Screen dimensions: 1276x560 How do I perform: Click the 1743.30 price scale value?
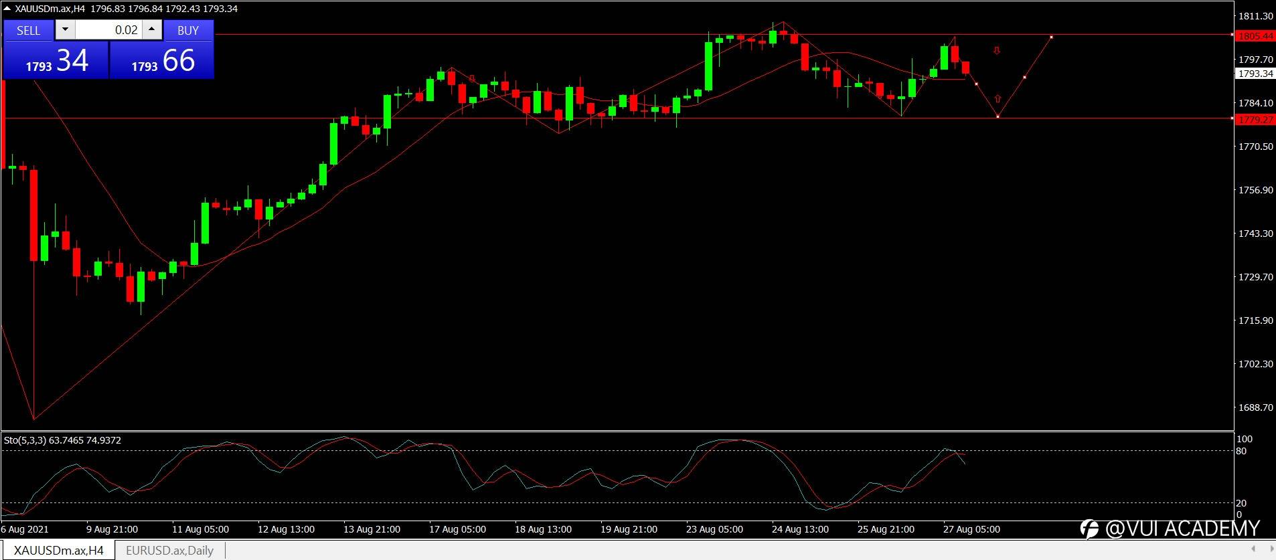[x=1255, y=234]
